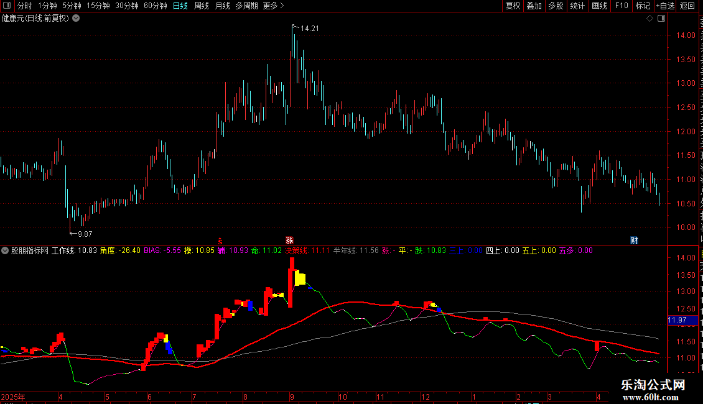Click the 五上: 0.00 value
The image size is (703, 404).
click(539, 250)
